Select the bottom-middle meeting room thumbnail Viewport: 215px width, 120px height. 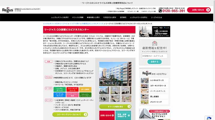click(x=115, y=98)
